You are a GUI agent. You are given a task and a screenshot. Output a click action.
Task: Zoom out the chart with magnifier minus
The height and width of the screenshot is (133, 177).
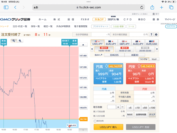[x=14, y=41]
